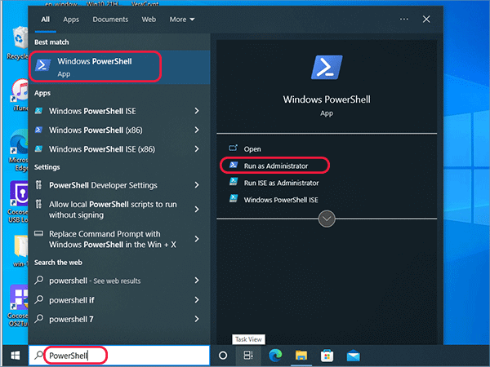This screenshot has width=490, height=367.
Task: Select Windows PowerShell ISE (x86) app icon
Action: [x=38, y=149]
